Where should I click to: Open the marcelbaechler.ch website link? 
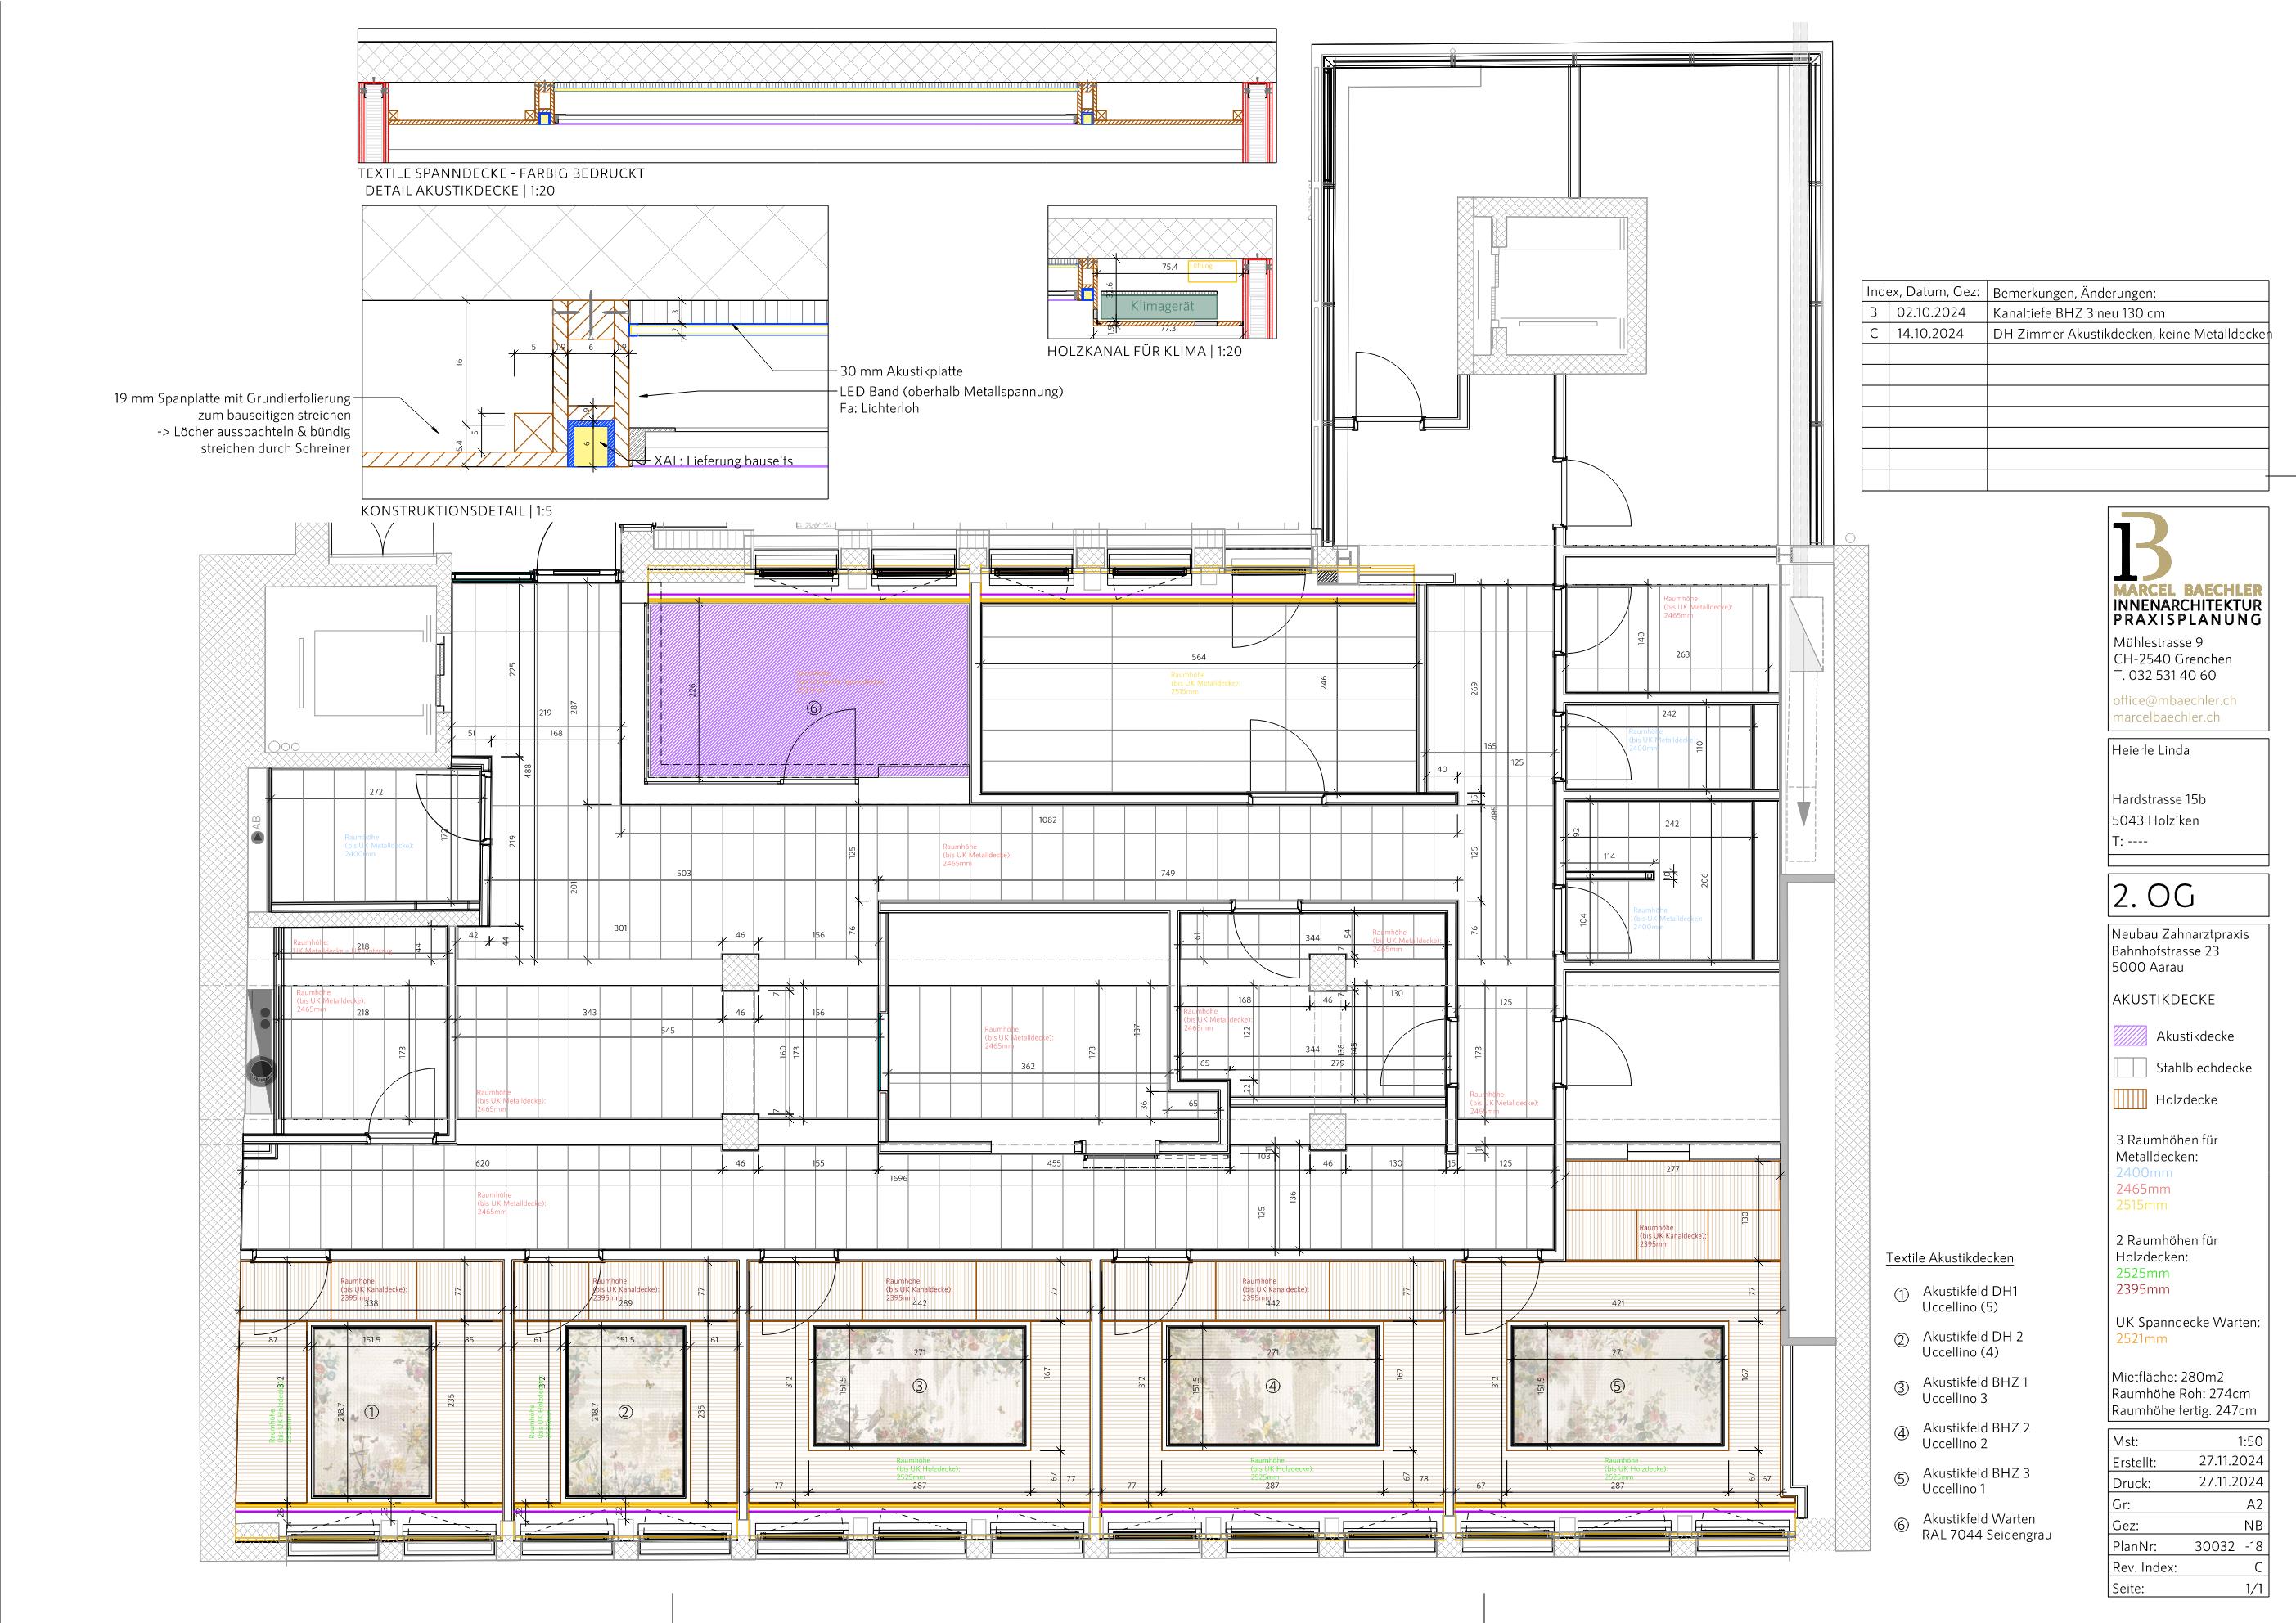click(x=2165, y=717)
